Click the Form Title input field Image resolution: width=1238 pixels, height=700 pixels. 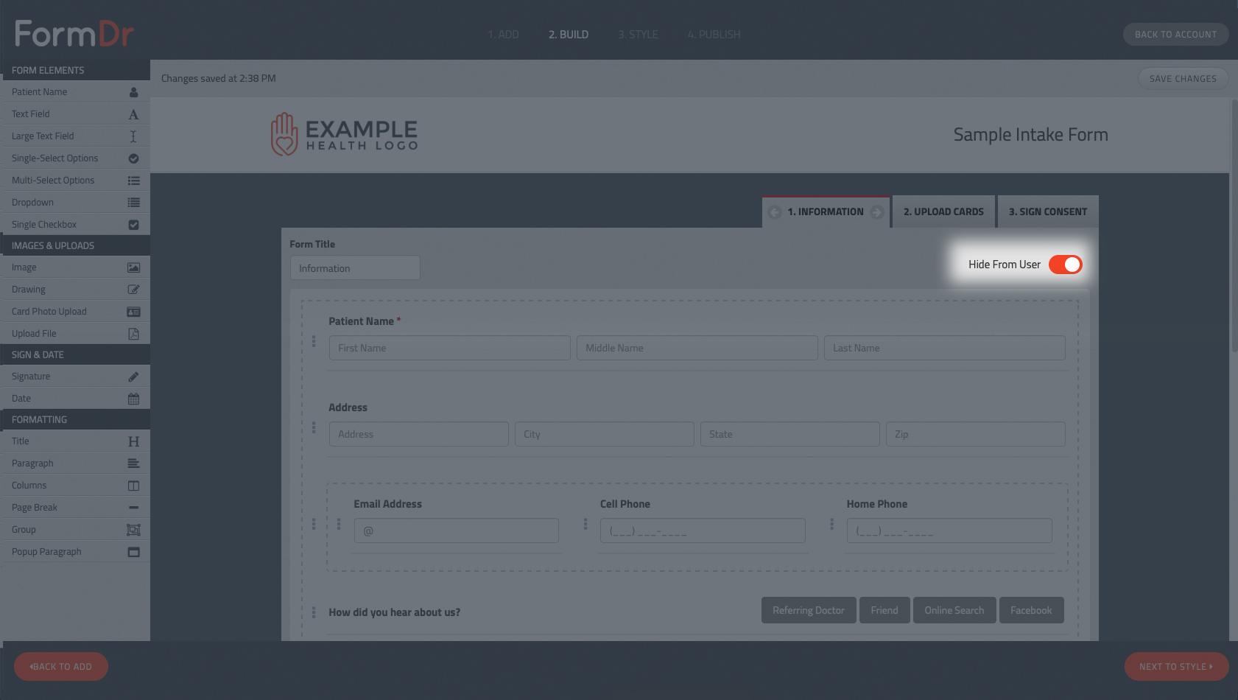[x=355, y=268]
